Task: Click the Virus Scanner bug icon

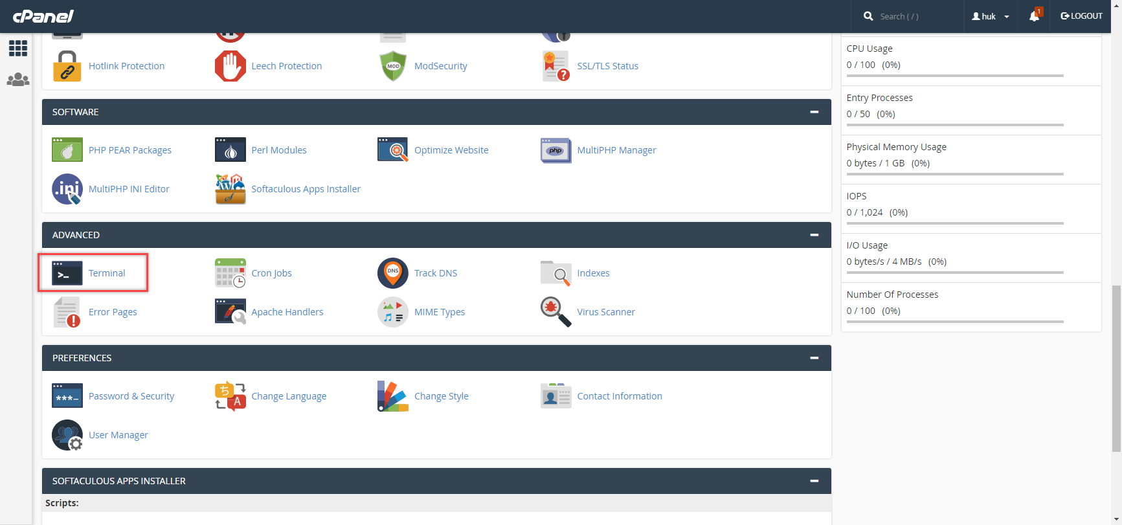Action: [x=556, y=312]
